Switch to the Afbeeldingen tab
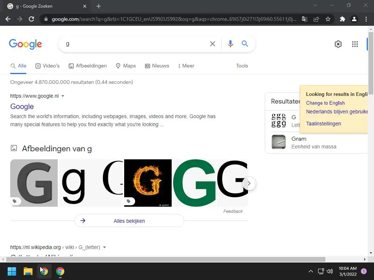 click(x=88, y=66)
